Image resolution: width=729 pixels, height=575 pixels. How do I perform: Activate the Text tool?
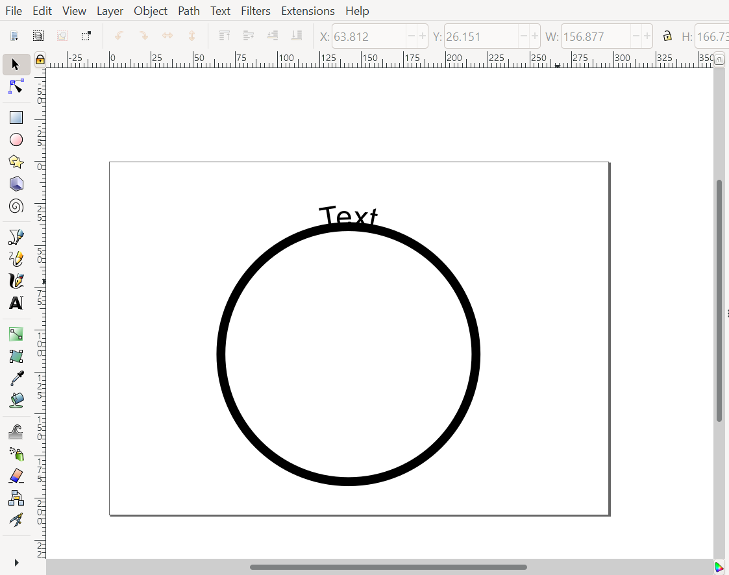(x=16, y=302)
